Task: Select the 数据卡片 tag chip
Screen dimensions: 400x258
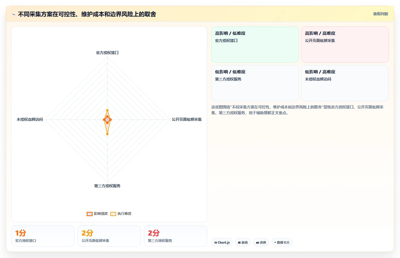Action: tap(282, 242)
